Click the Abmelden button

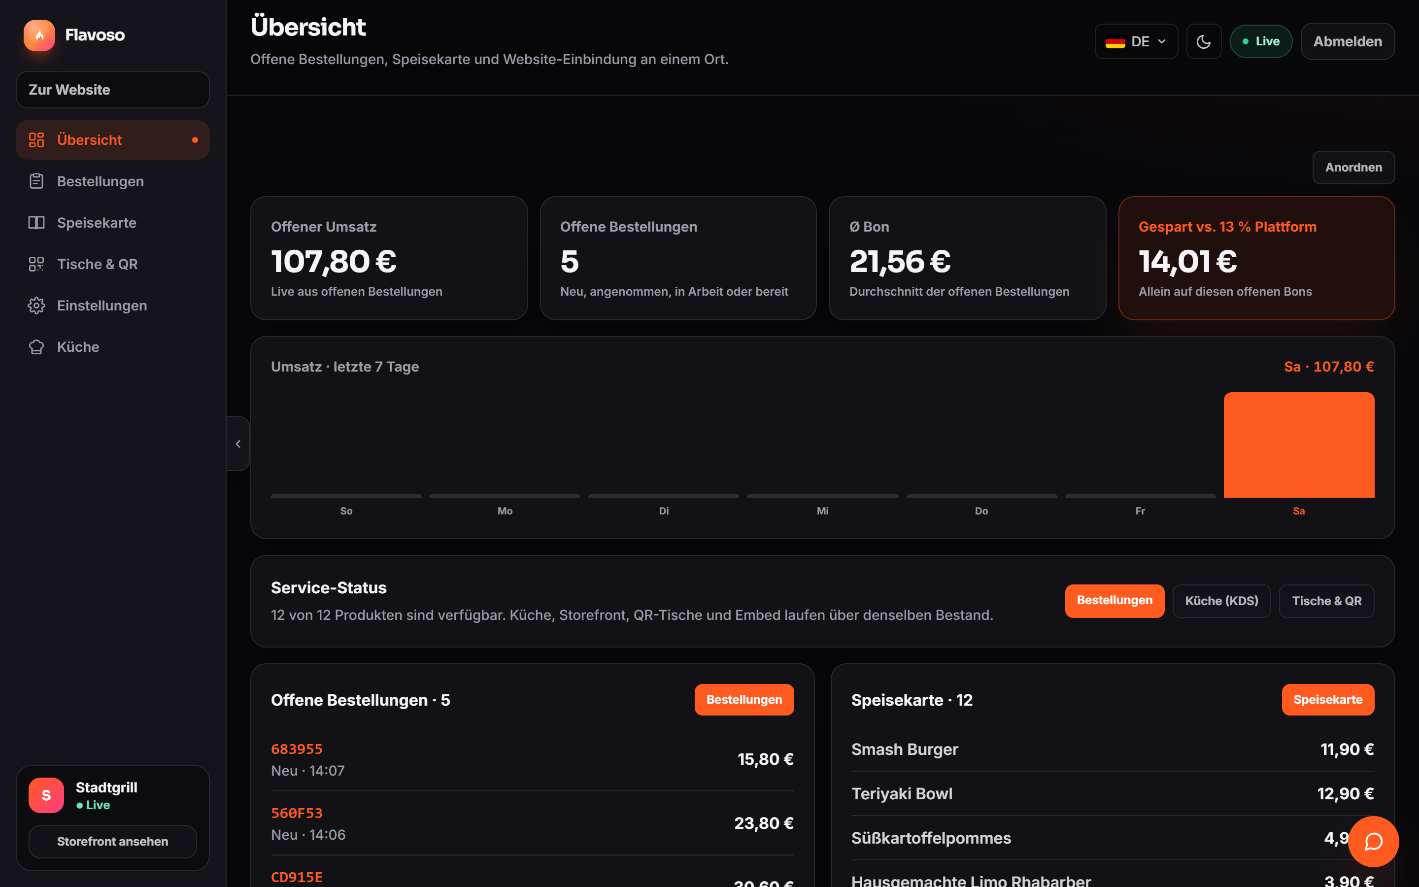click(x=1348, y=42)
